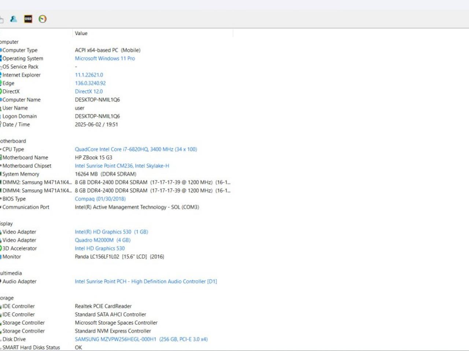Viewport: 469px width, 351px height.
Task: Click the DIMM4: Samsung memory row label
Action: pos(37,190)
